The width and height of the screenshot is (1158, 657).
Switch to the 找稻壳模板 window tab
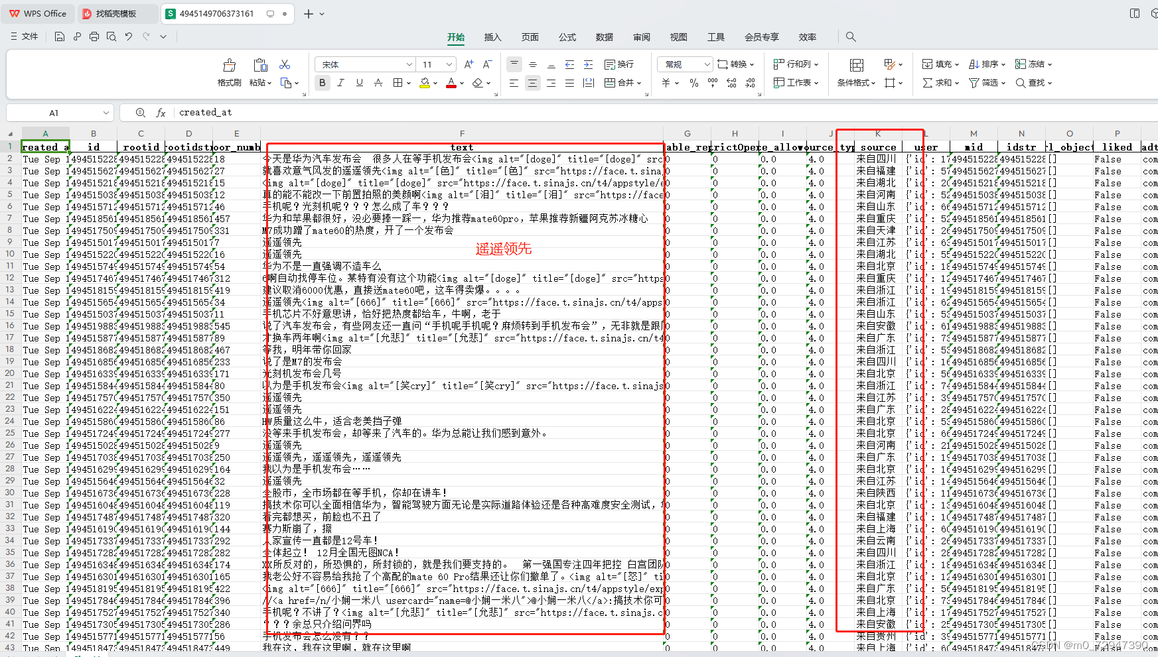117,13
